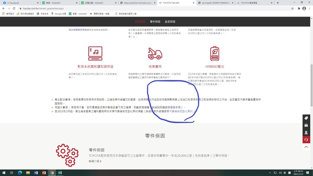Open PowerPoint from taskbar
This screenshot has width=313, height=176.
point(44,173)
